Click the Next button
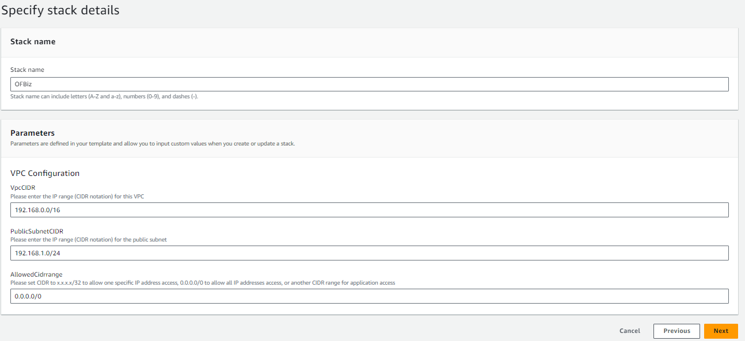745x341 pixels. (x=721, y=331)
